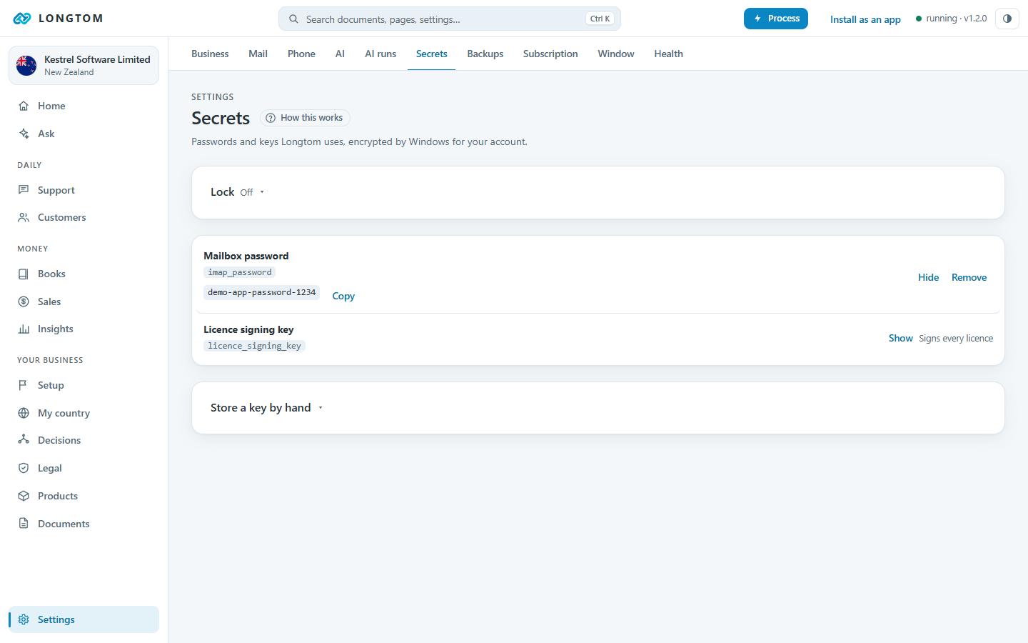
Task: Open Support in the sidebar
Action: pyautogui.click(x=84, y=190)
